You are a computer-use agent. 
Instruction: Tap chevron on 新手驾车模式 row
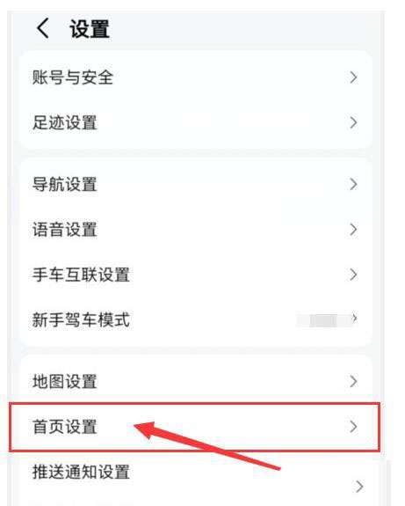pos(354,319)
